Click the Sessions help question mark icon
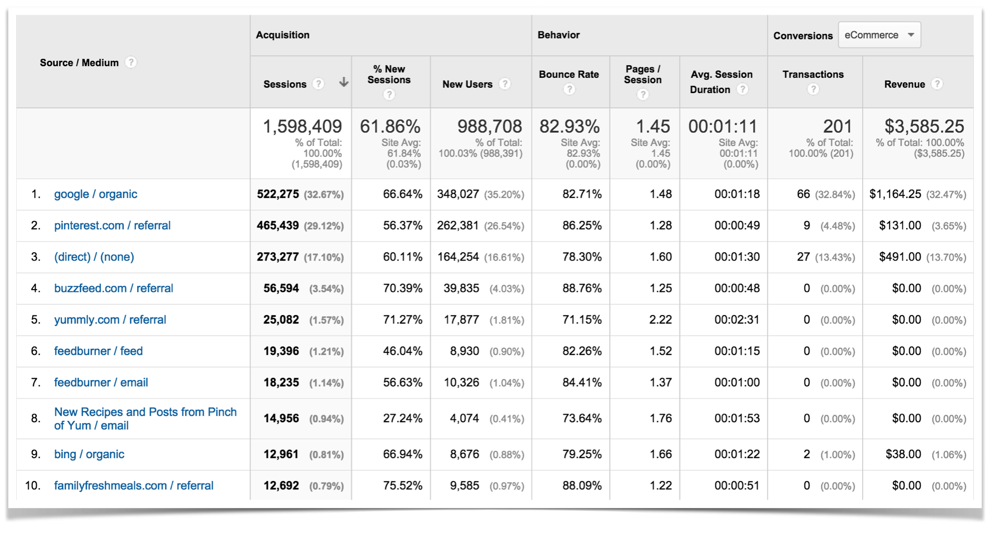This screenshot has height=533, width=992. 319,84
